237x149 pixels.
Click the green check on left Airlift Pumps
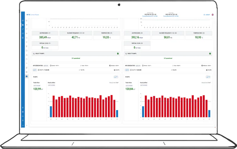[118, 54]
